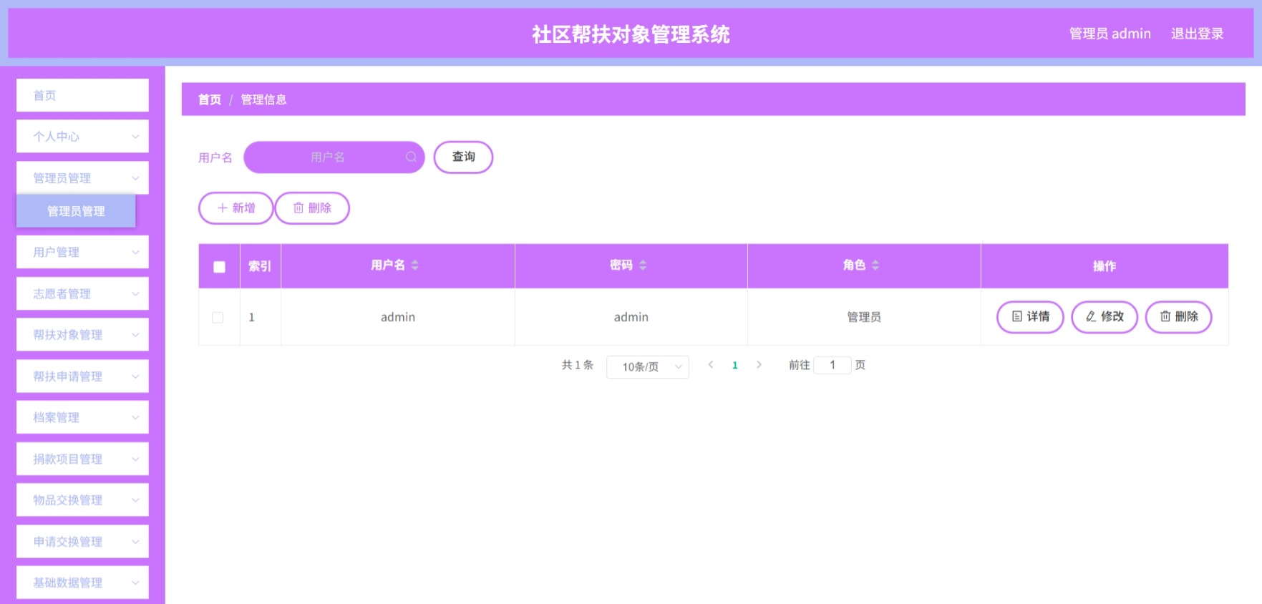Expand the 物品交换管理 sidebar menu
This screenshot has width=1262, height=604.
point(82,500)
